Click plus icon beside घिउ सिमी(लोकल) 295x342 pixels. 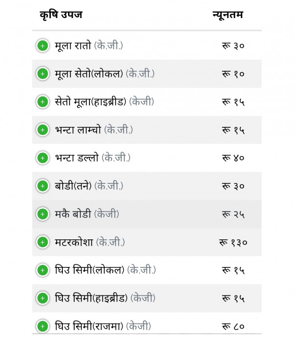point(43,270)
